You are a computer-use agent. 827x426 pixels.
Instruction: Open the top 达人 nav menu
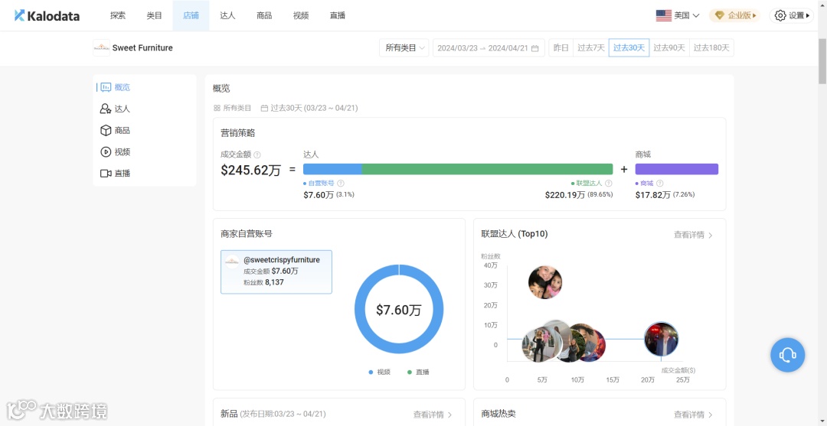point(227,16)
